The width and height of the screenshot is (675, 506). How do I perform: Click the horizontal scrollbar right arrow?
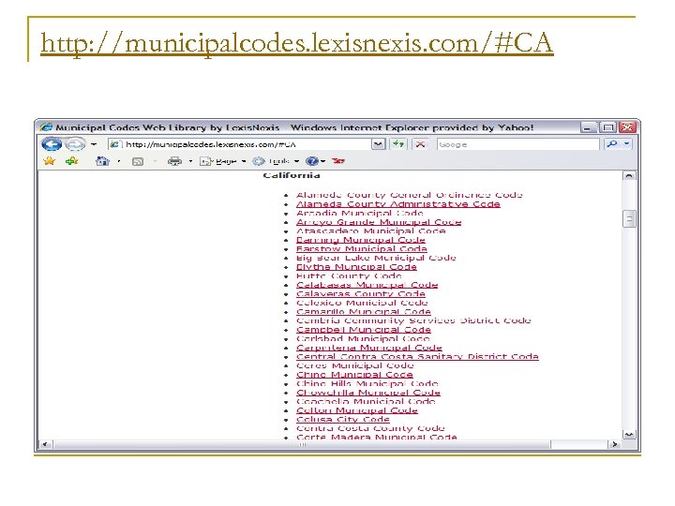point(615,444)
